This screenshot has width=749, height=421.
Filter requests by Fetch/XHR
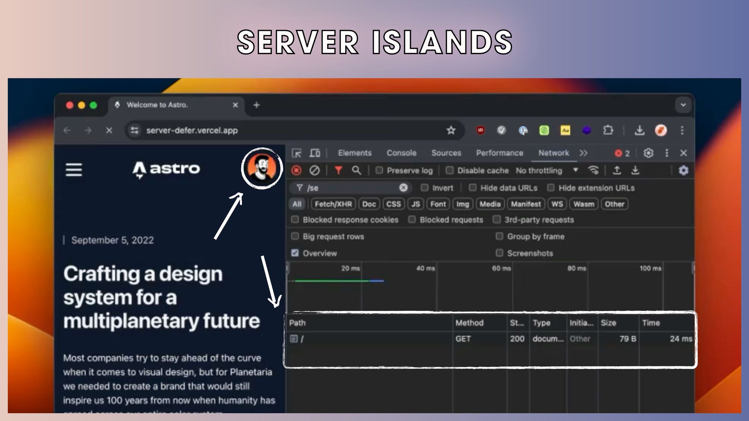pyautogui.click(x=333, y=204)
